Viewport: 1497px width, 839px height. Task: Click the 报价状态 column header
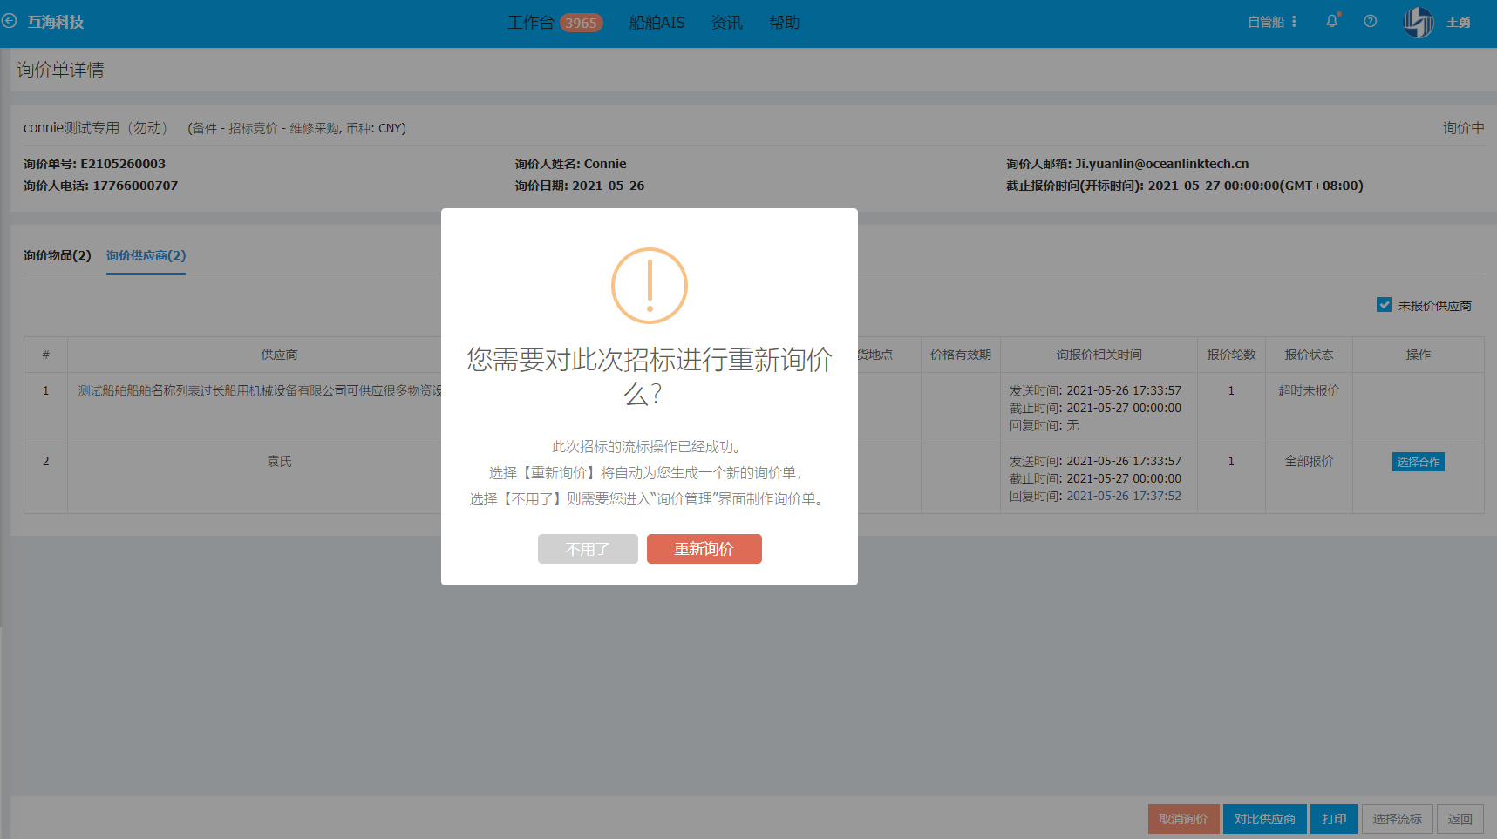1309,355
